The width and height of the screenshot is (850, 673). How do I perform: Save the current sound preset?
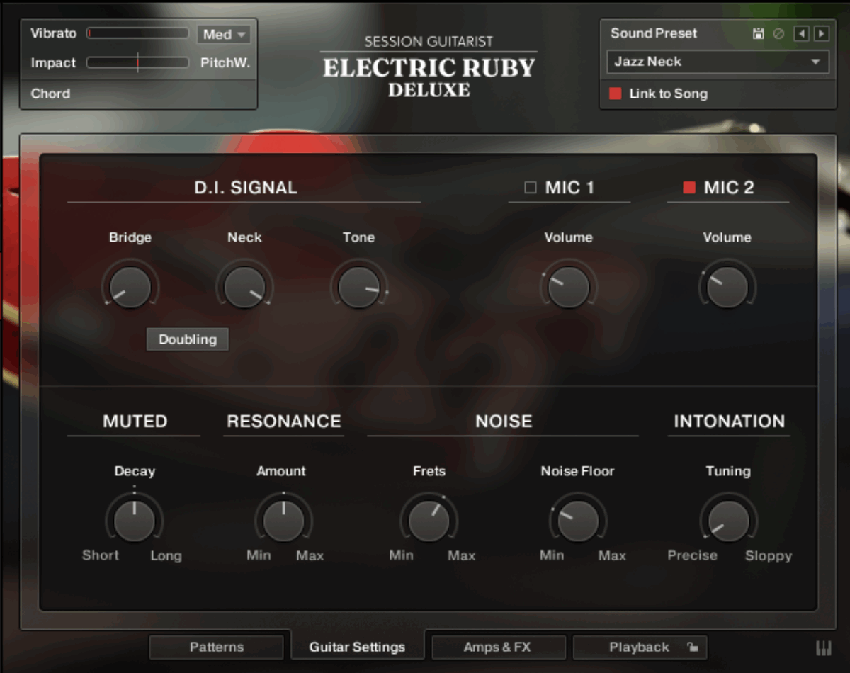click(x=757, y=33)
